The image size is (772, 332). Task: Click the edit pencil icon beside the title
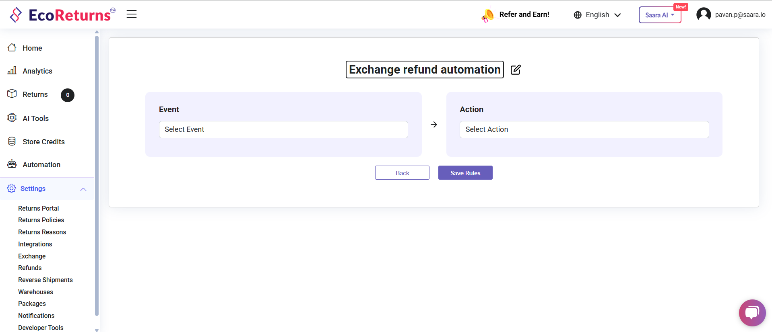click(516, 70)
